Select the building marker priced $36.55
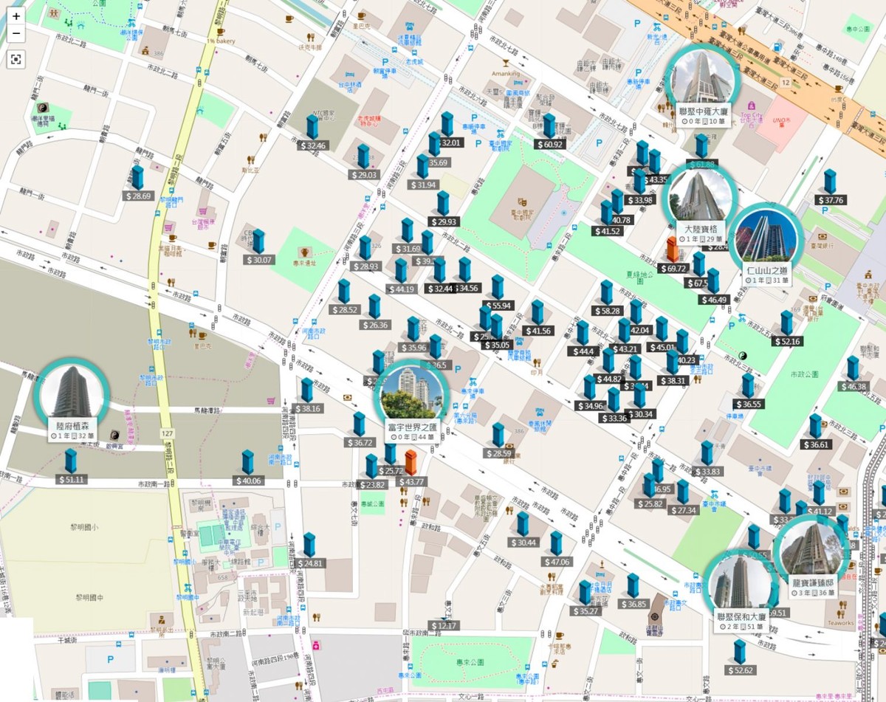 click(748, 391)
